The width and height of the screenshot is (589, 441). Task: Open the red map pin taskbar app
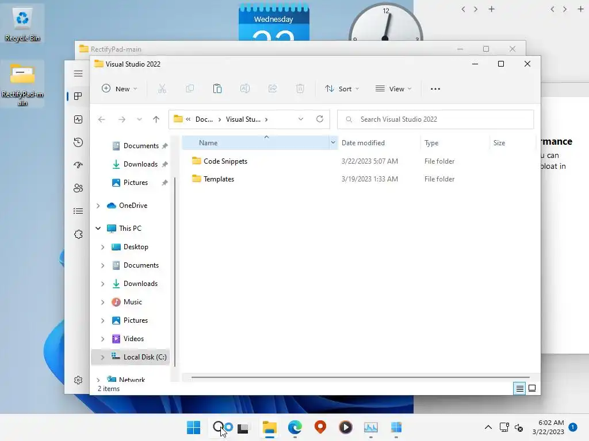tap(320, 427)
